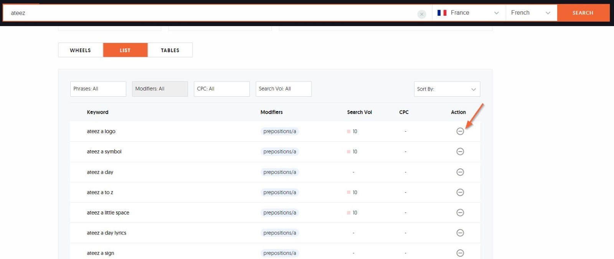Click the 'ateez a logo' keyword
This screenshot has width=614, height=259.
coord(101,131)
